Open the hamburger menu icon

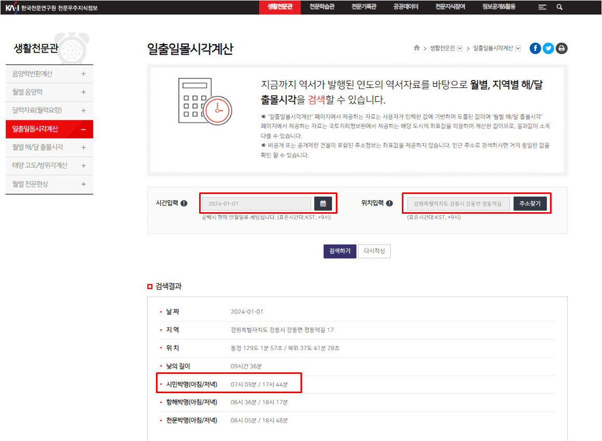[x=542, y=7]
